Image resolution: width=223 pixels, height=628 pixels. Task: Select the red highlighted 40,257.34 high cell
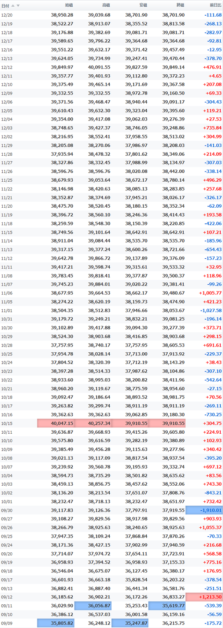[x=93, y=423]
